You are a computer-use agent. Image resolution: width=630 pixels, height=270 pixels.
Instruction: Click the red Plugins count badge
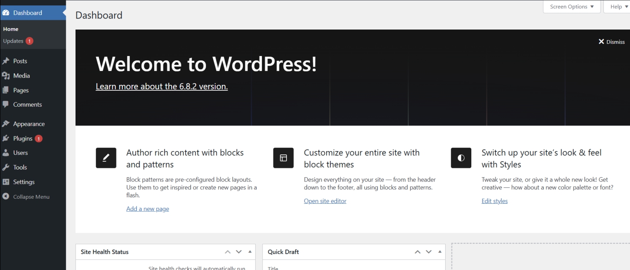(x=38, y=138)
